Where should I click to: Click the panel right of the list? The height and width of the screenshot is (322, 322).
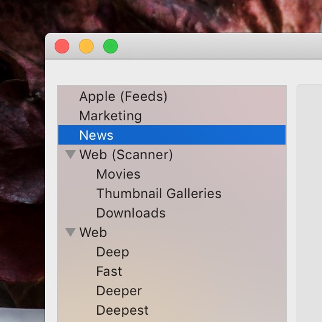click(x=309, y=203)
